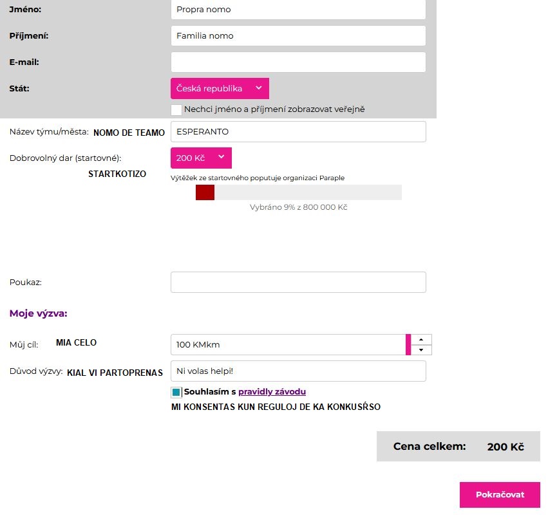The image size is (548, 520).
Task: Focus the empty E-mail input field
Action: [298, 62]
